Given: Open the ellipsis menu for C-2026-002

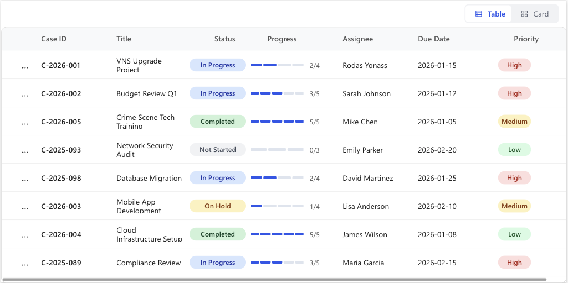Looking at the screenshot, I should click(x=24, y=94).
